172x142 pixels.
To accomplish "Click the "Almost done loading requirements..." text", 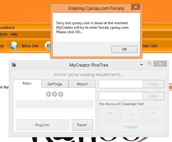I will pos(89,75).
